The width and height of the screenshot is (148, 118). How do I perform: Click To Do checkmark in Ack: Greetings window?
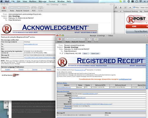[41, 8]
